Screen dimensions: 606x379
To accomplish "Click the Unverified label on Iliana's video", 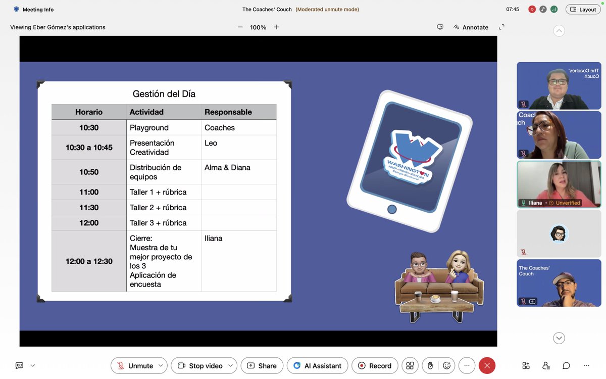I will (565, 203).
